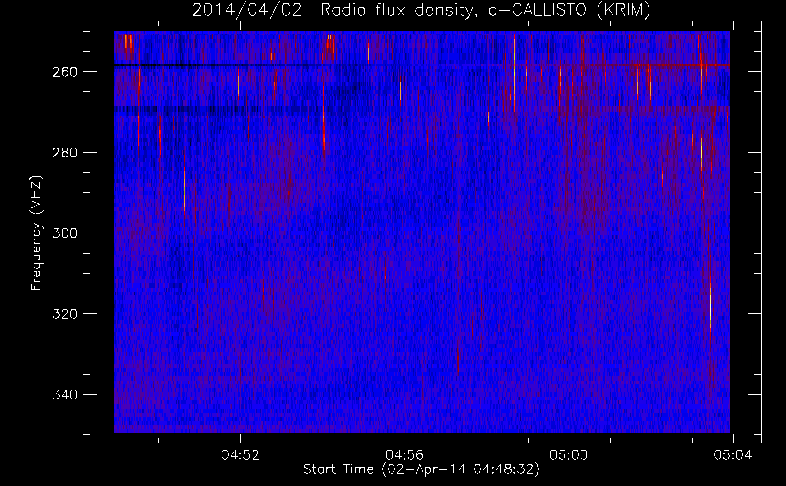This screenshot has height=486, width=786.
Task: Click the 04:56 time tick label
Action: [404, 455]
